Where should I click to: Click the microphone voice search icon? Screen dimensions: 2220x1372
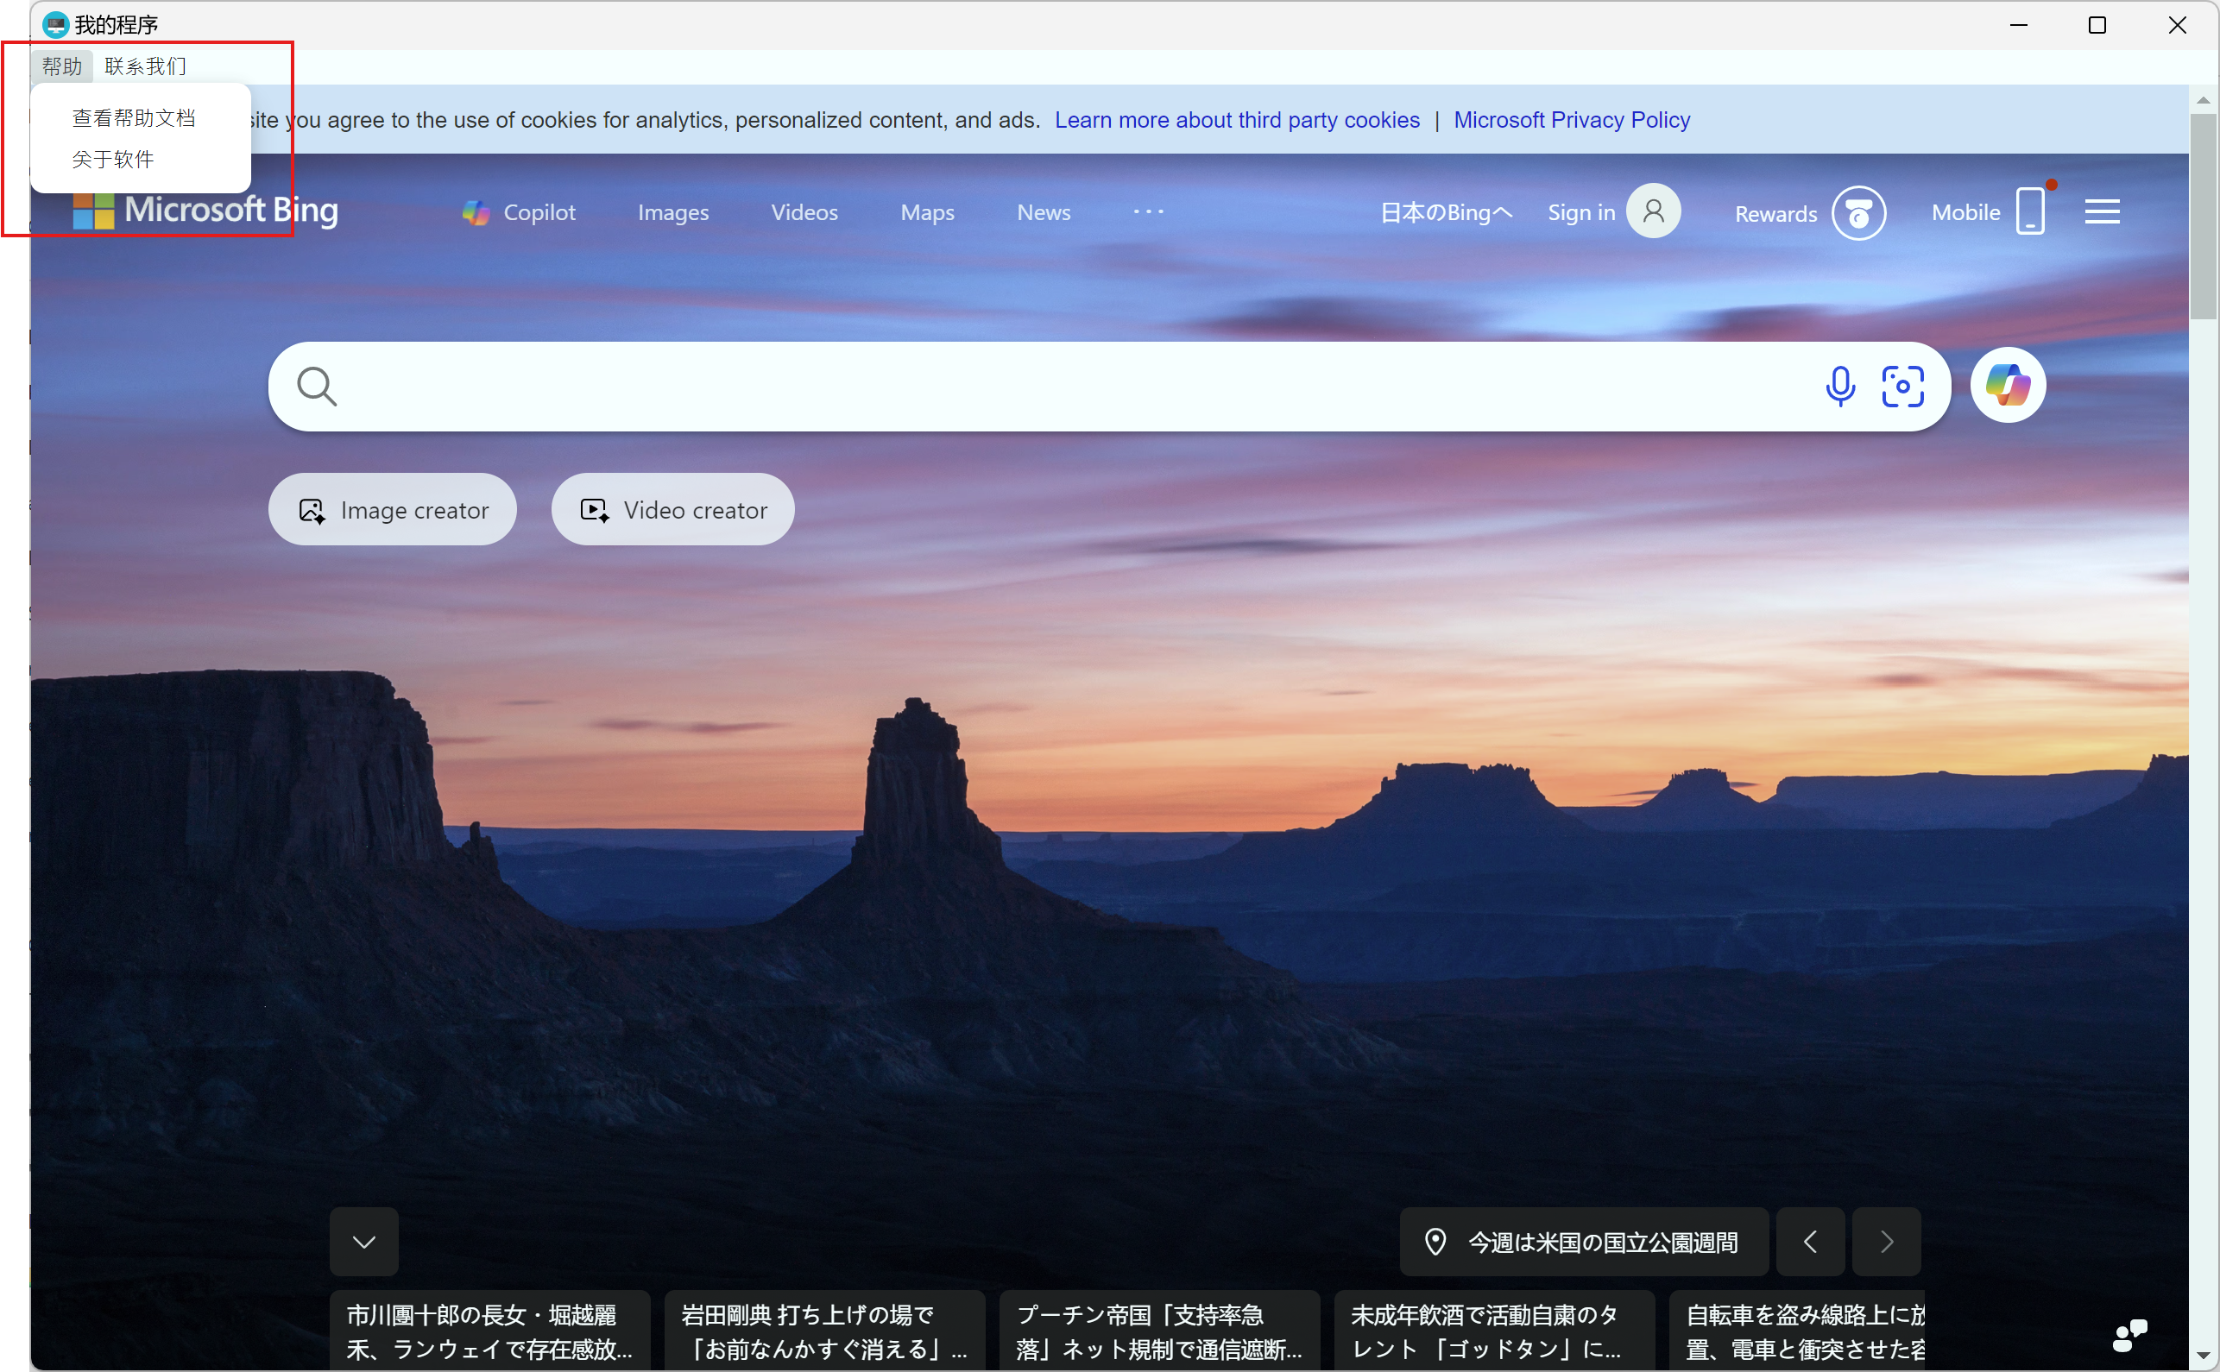(1839, 387)
